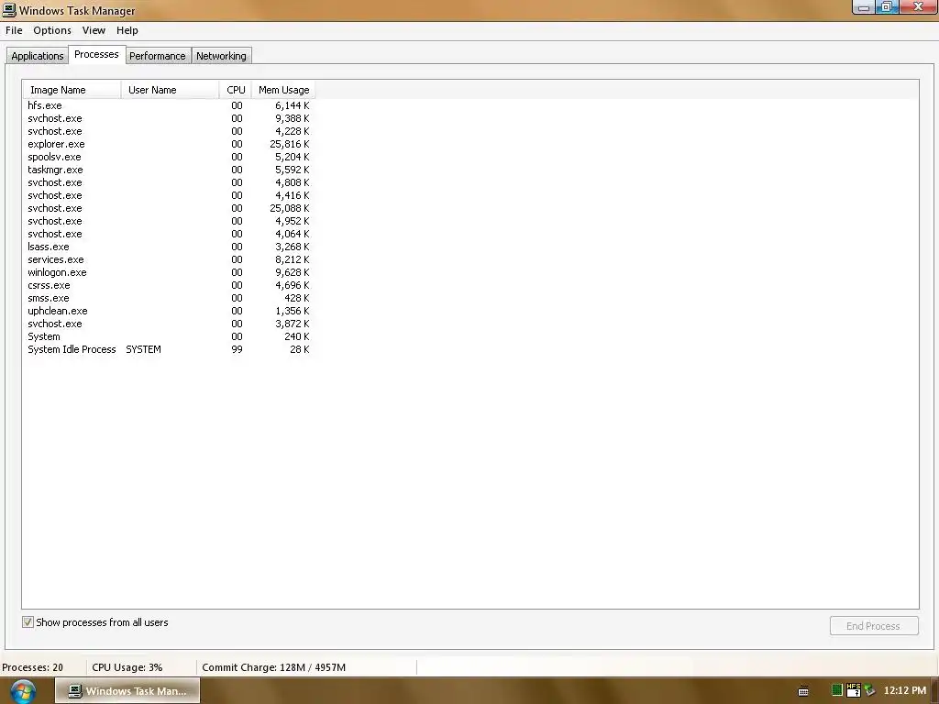Select svchost.exe using 9,388 K
939x704 pixels.
(169, 118)
